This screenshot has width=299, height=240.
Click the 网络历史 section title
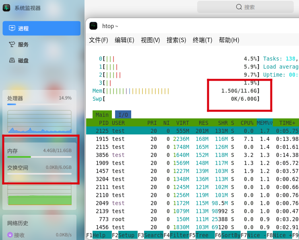click(x=18, y=223)
